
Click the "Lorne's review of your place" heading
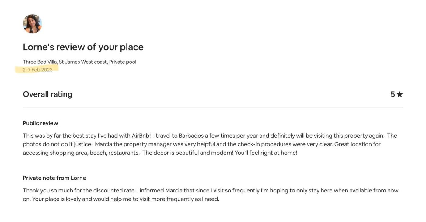click(x=83, y=47)
